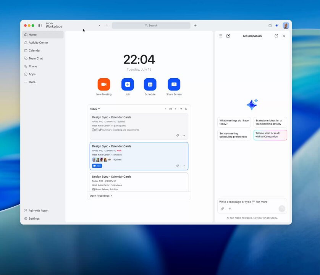Screen dimensions: 320x275
Task: Toggle the sidebar panel icon near window controls
Action: [40, 26]
